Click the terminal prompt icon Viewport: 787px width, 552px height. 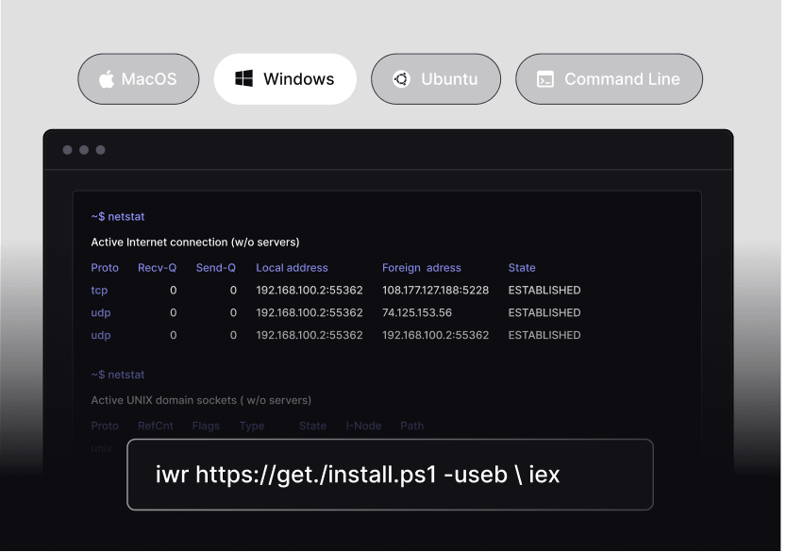click(x=545, y=79)
